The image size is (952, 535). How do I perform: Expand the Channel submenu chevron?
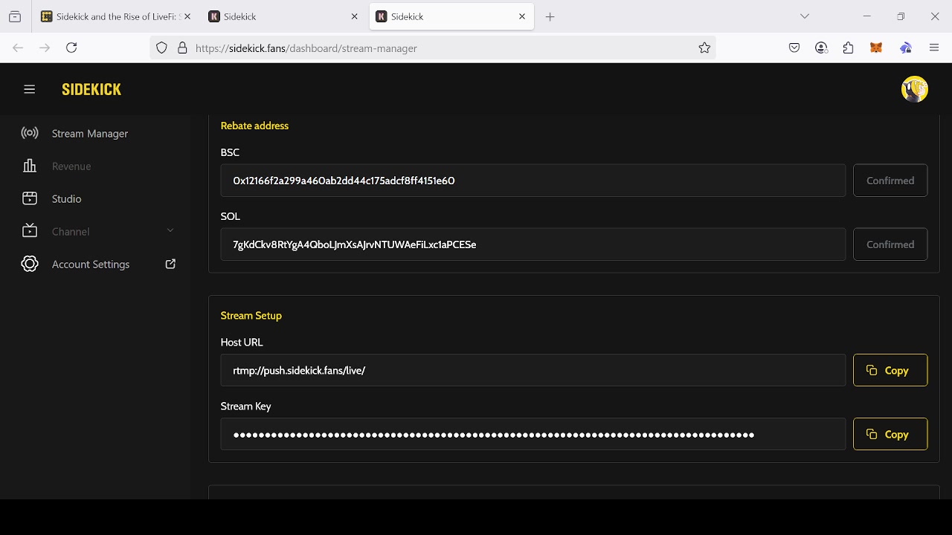[x=170, y=231]
